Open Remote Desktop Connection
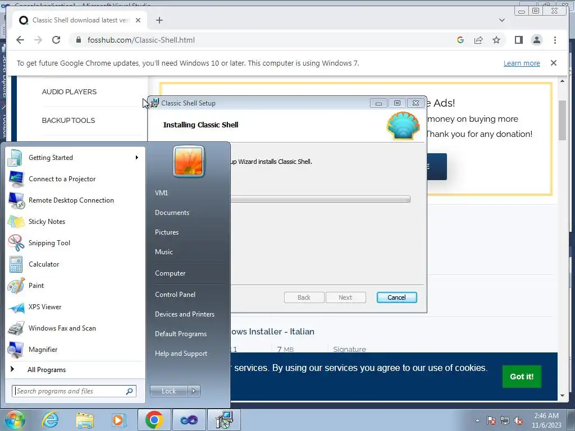 76,200
